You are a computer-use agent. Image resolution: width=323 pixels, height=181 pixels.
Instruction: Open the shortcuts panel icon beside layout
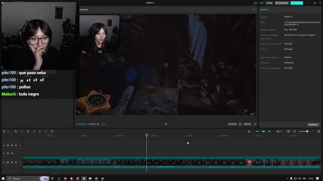coord(262,3)
